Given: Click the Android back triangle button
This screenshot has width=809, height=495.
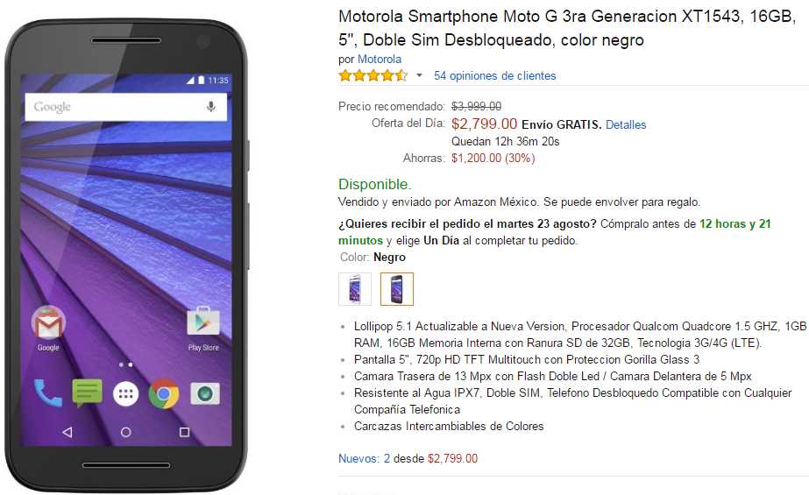Looking at the screenshot, I should tap(67, 432).
